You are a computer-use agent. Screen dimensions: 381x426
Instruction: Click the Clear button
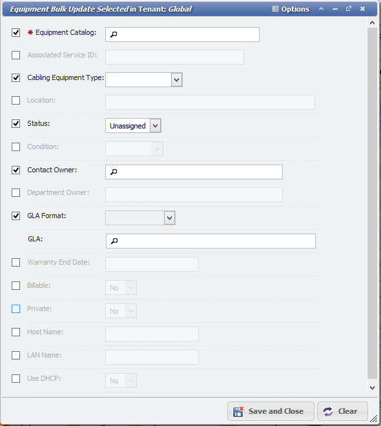click(x=342, y=411)
